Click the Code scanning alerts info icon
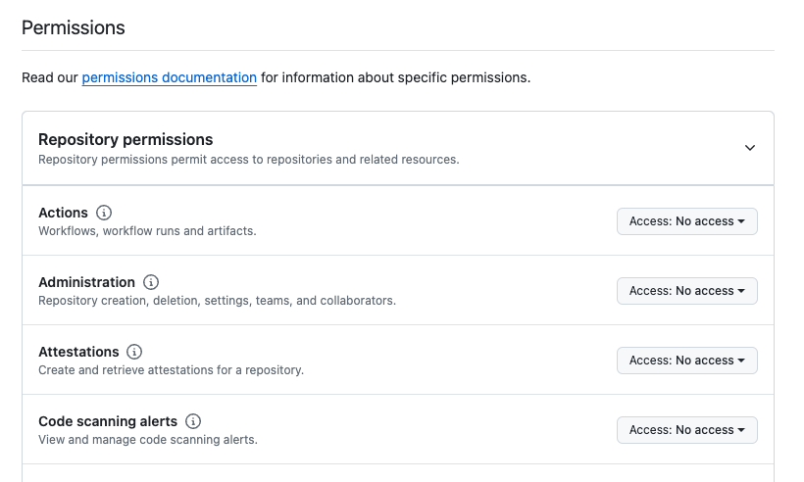This screenshot has width=804, height=482. point(193,421)
